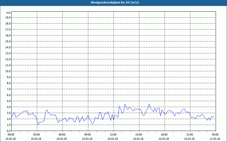Select the '3,0' y-axis value
The height and width of the screenshot is (142, 227).
9,113
